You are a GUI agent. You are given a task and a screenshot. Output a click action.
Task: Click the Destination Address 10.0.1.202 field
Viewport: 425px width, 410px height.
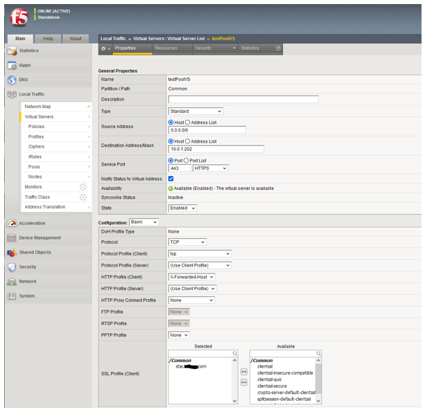click(x=216, y=149)
